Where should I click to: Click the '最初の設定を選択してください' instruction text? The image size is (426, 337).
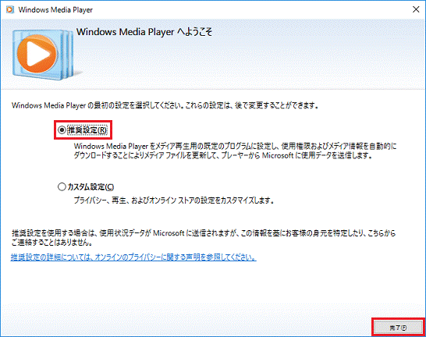[x=165, y=105]
